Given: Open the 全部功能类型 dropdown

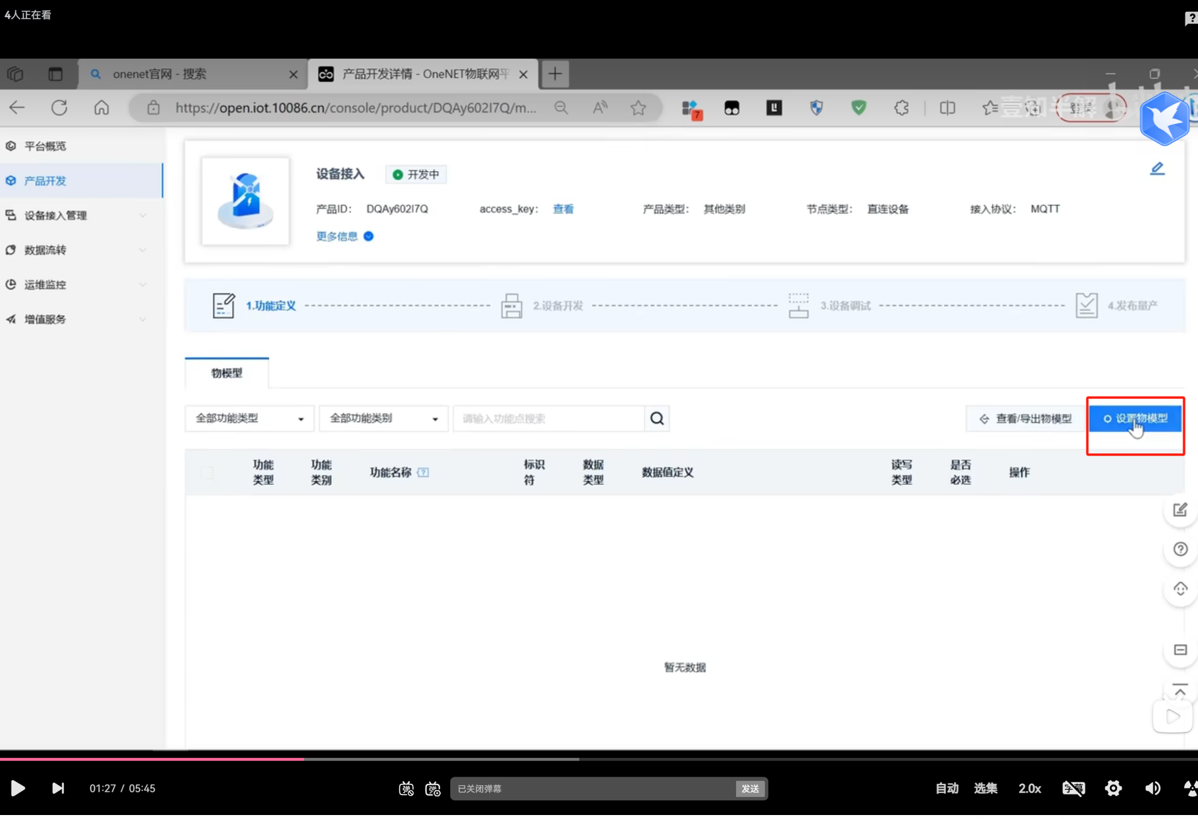Looking at the screenshot, I should point(249,418).
